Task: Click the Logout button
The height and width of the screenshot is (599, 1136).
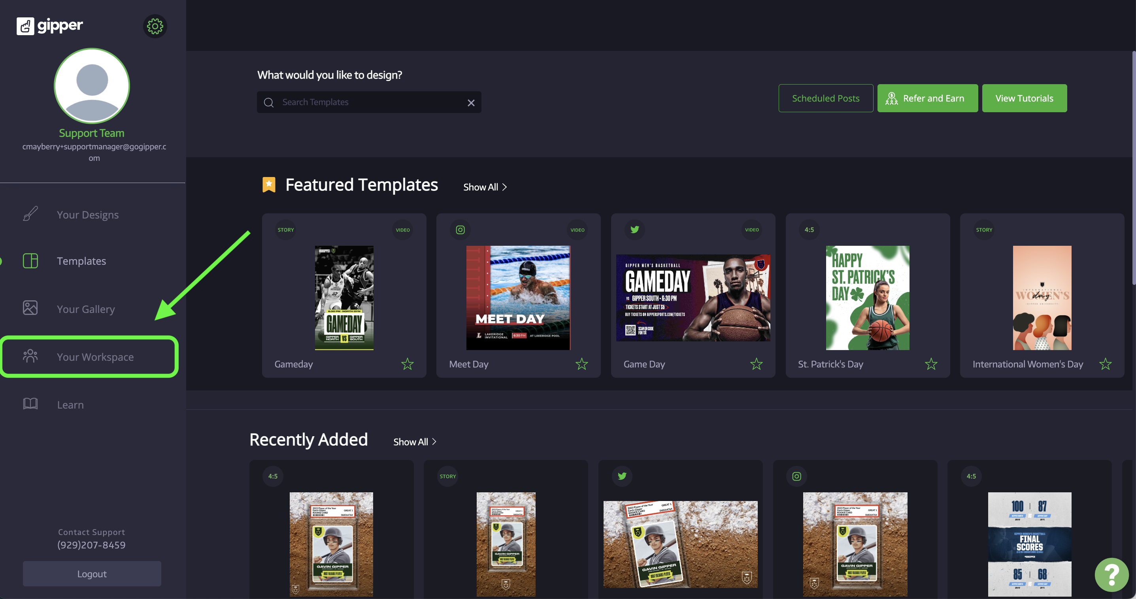Action: [x=92, y=573]
